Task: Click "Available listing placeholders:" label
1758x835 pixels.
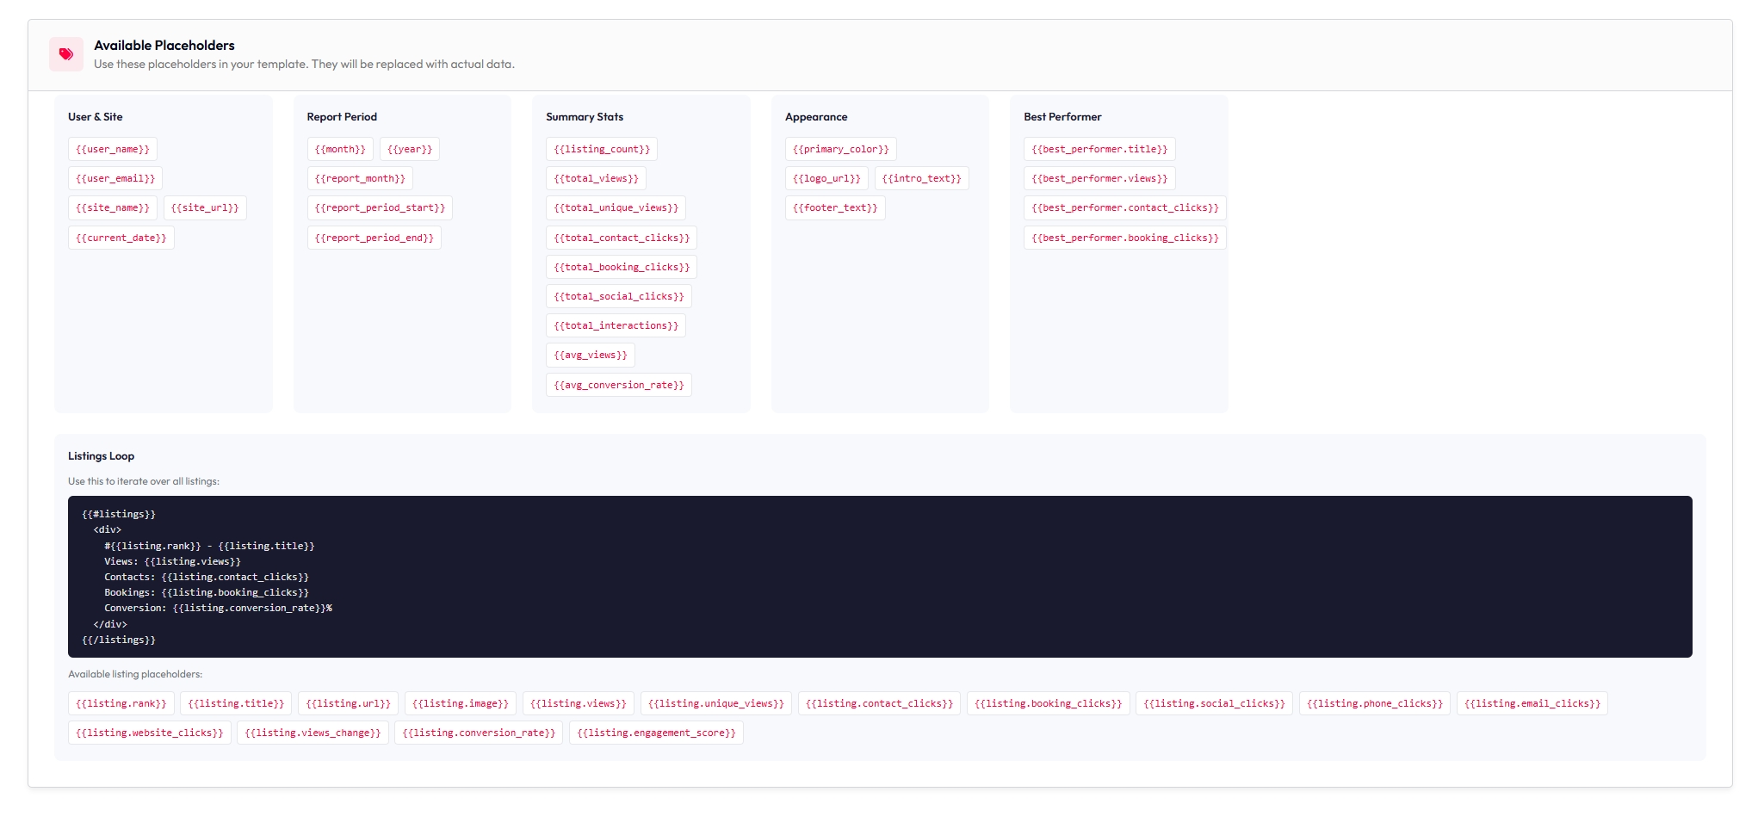Action: (x=135, y=674)
